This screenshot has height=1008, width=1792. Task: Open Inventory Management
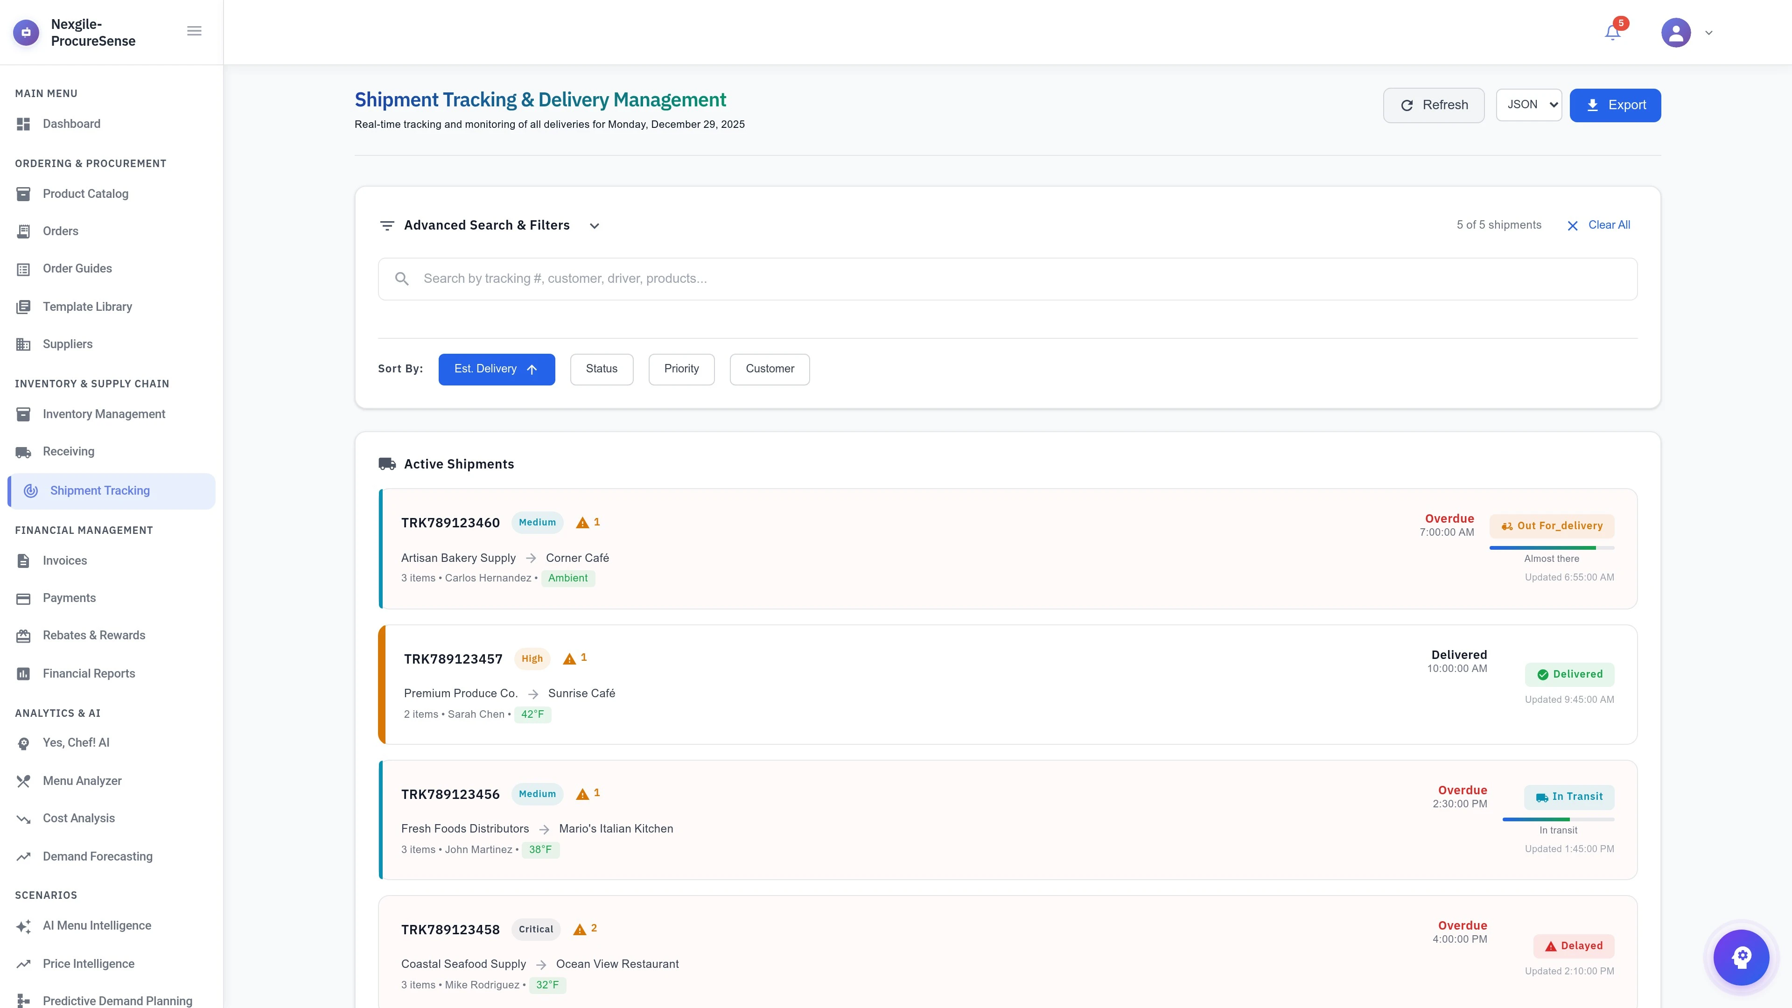103,414
